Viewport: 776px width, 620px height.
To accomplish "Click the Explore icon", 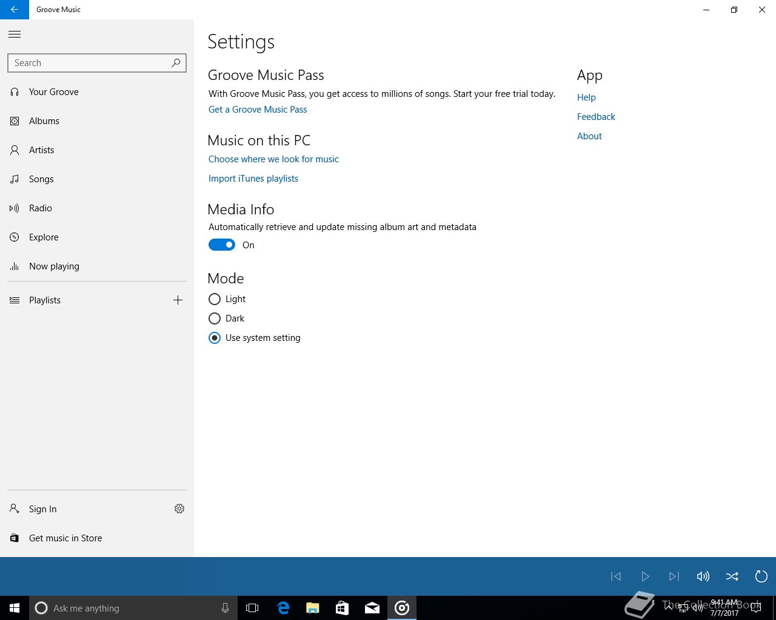I will (15, 237).
